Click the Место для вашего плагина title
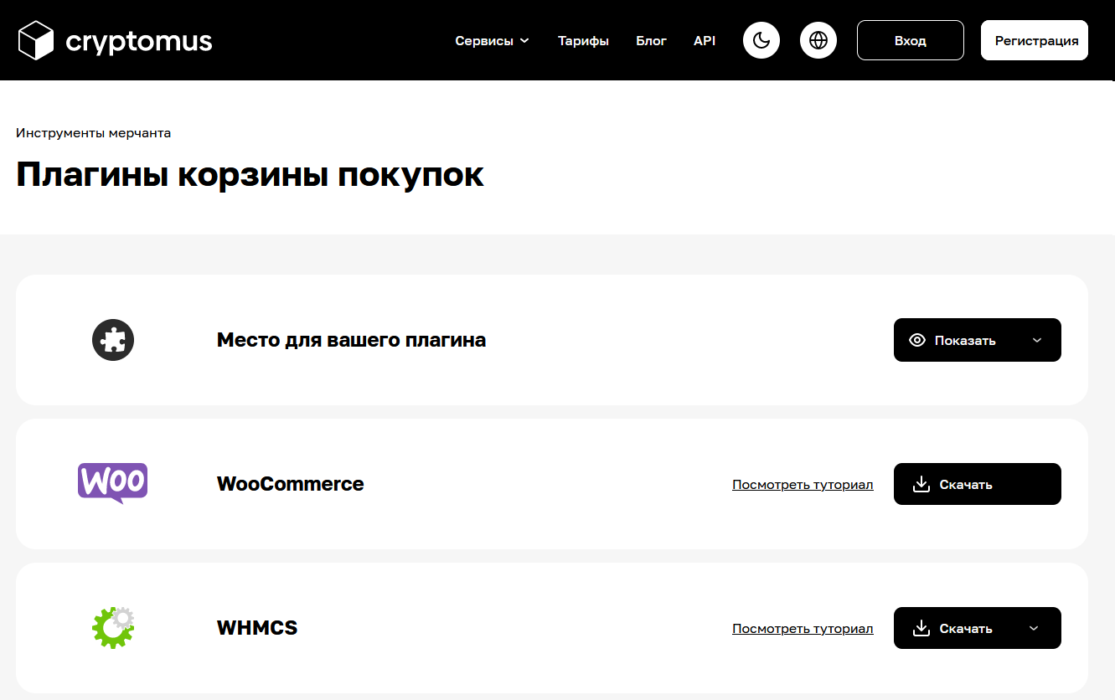Image resolution: width=1115 pixels, height=700 pixels. pyautogui.click(x=351, y=340)
